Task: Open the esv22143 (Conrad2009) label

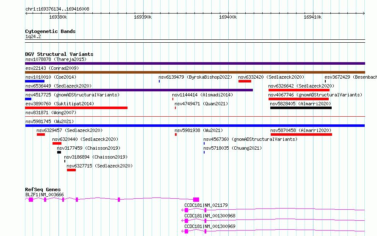Action: pyautogui.click(x=52, y=68)
